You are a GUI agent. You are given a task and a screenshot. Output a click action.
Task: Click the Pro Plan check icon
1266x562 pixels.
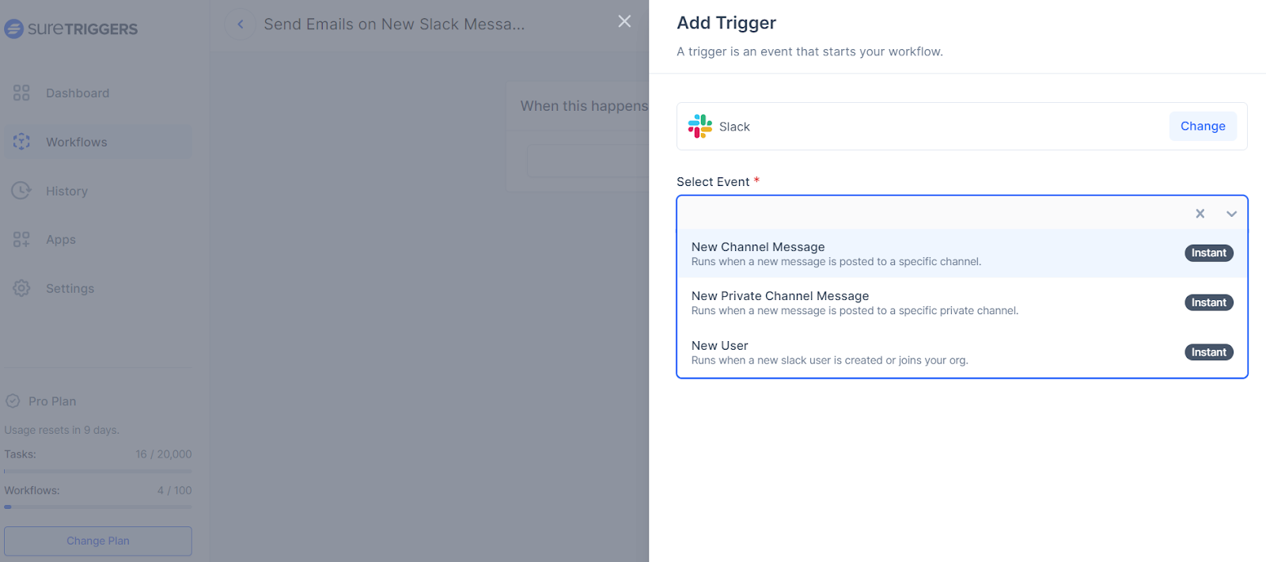click(13, 401)
